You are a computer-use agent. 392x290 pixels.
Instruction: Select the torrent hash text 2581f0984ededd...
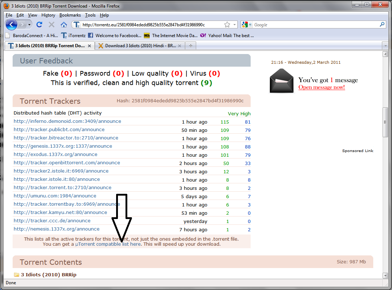[x=188, y=101]
